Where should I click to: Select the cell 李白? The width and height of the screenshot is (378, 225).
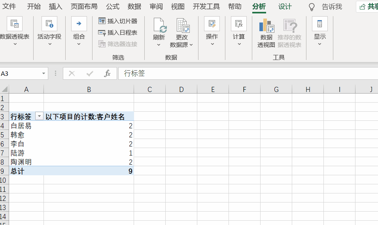coord(26,144)
